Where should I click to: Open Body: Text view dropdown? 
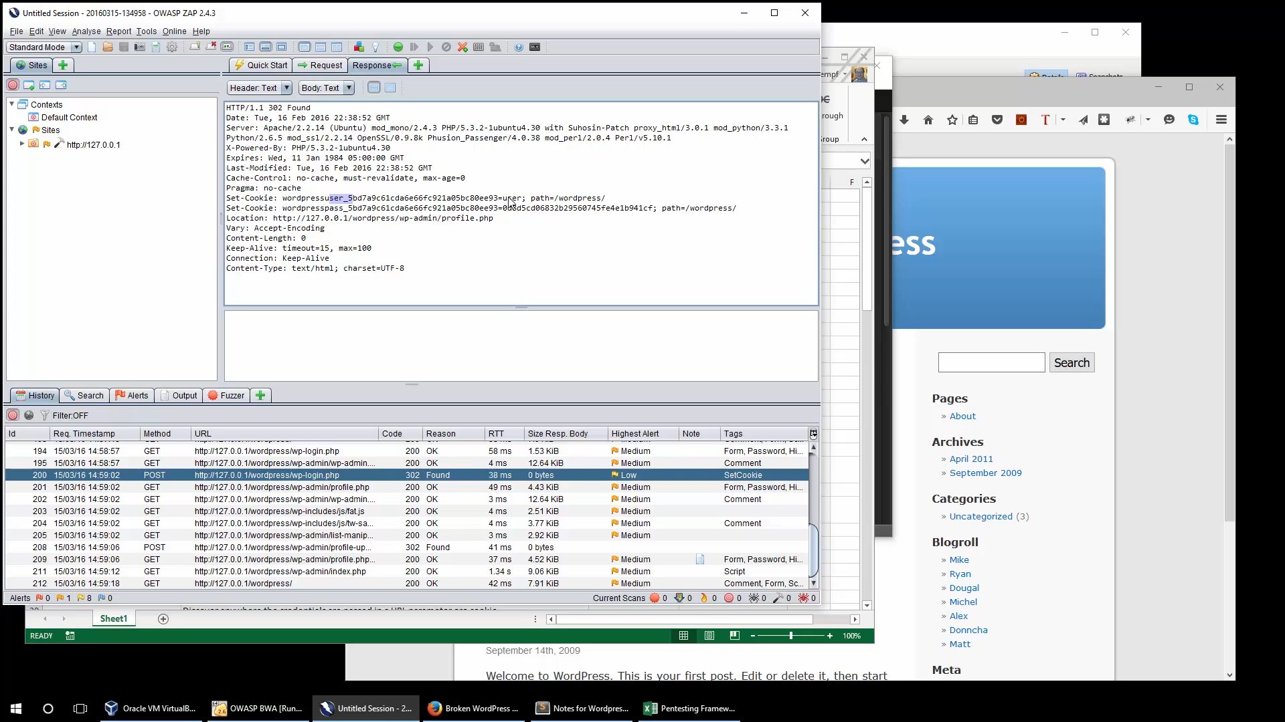[x=326, y=88]
